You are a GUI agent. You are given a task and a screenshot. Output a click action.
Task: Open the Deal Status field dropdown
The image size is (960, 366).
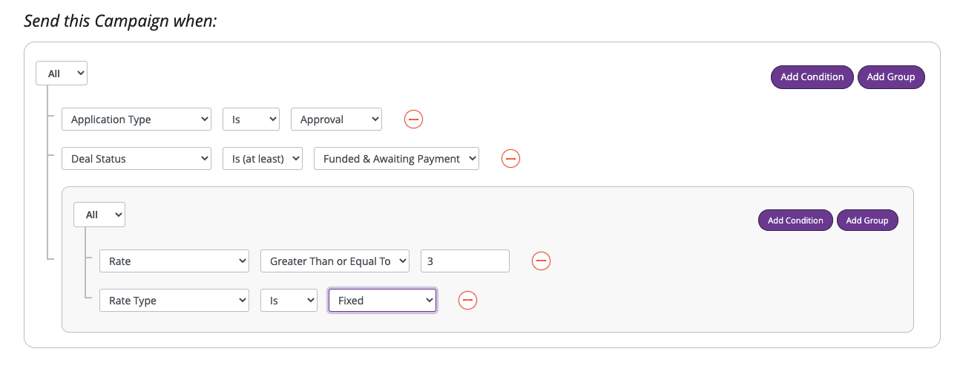(x=137, y=159)
